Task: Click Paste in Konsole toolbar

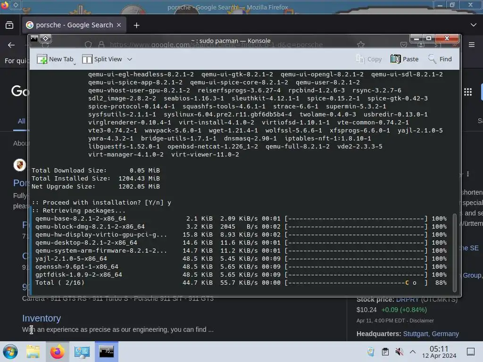Action: [404, 59]
